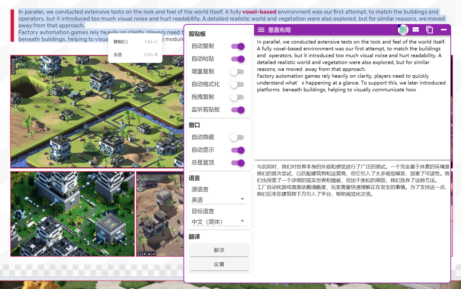
Task: Click the round green translator status icon
Action: pos(403,30)
